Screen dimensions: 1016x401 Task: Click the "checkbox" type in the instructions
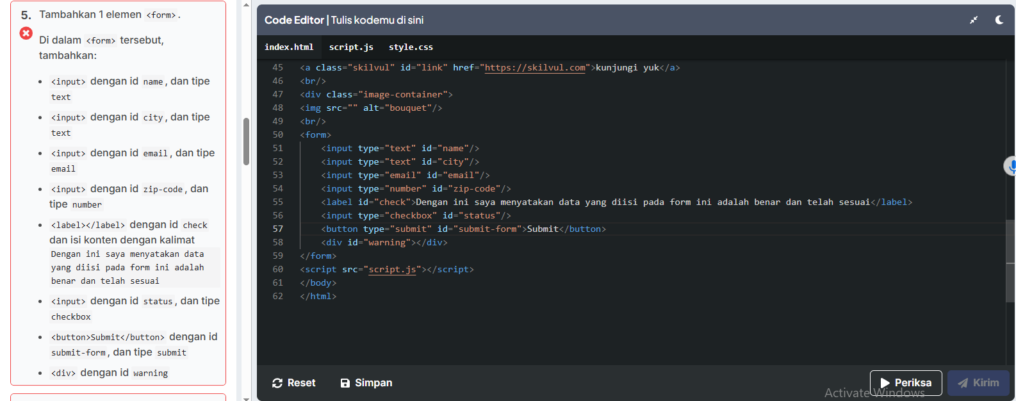coord(71,316)
